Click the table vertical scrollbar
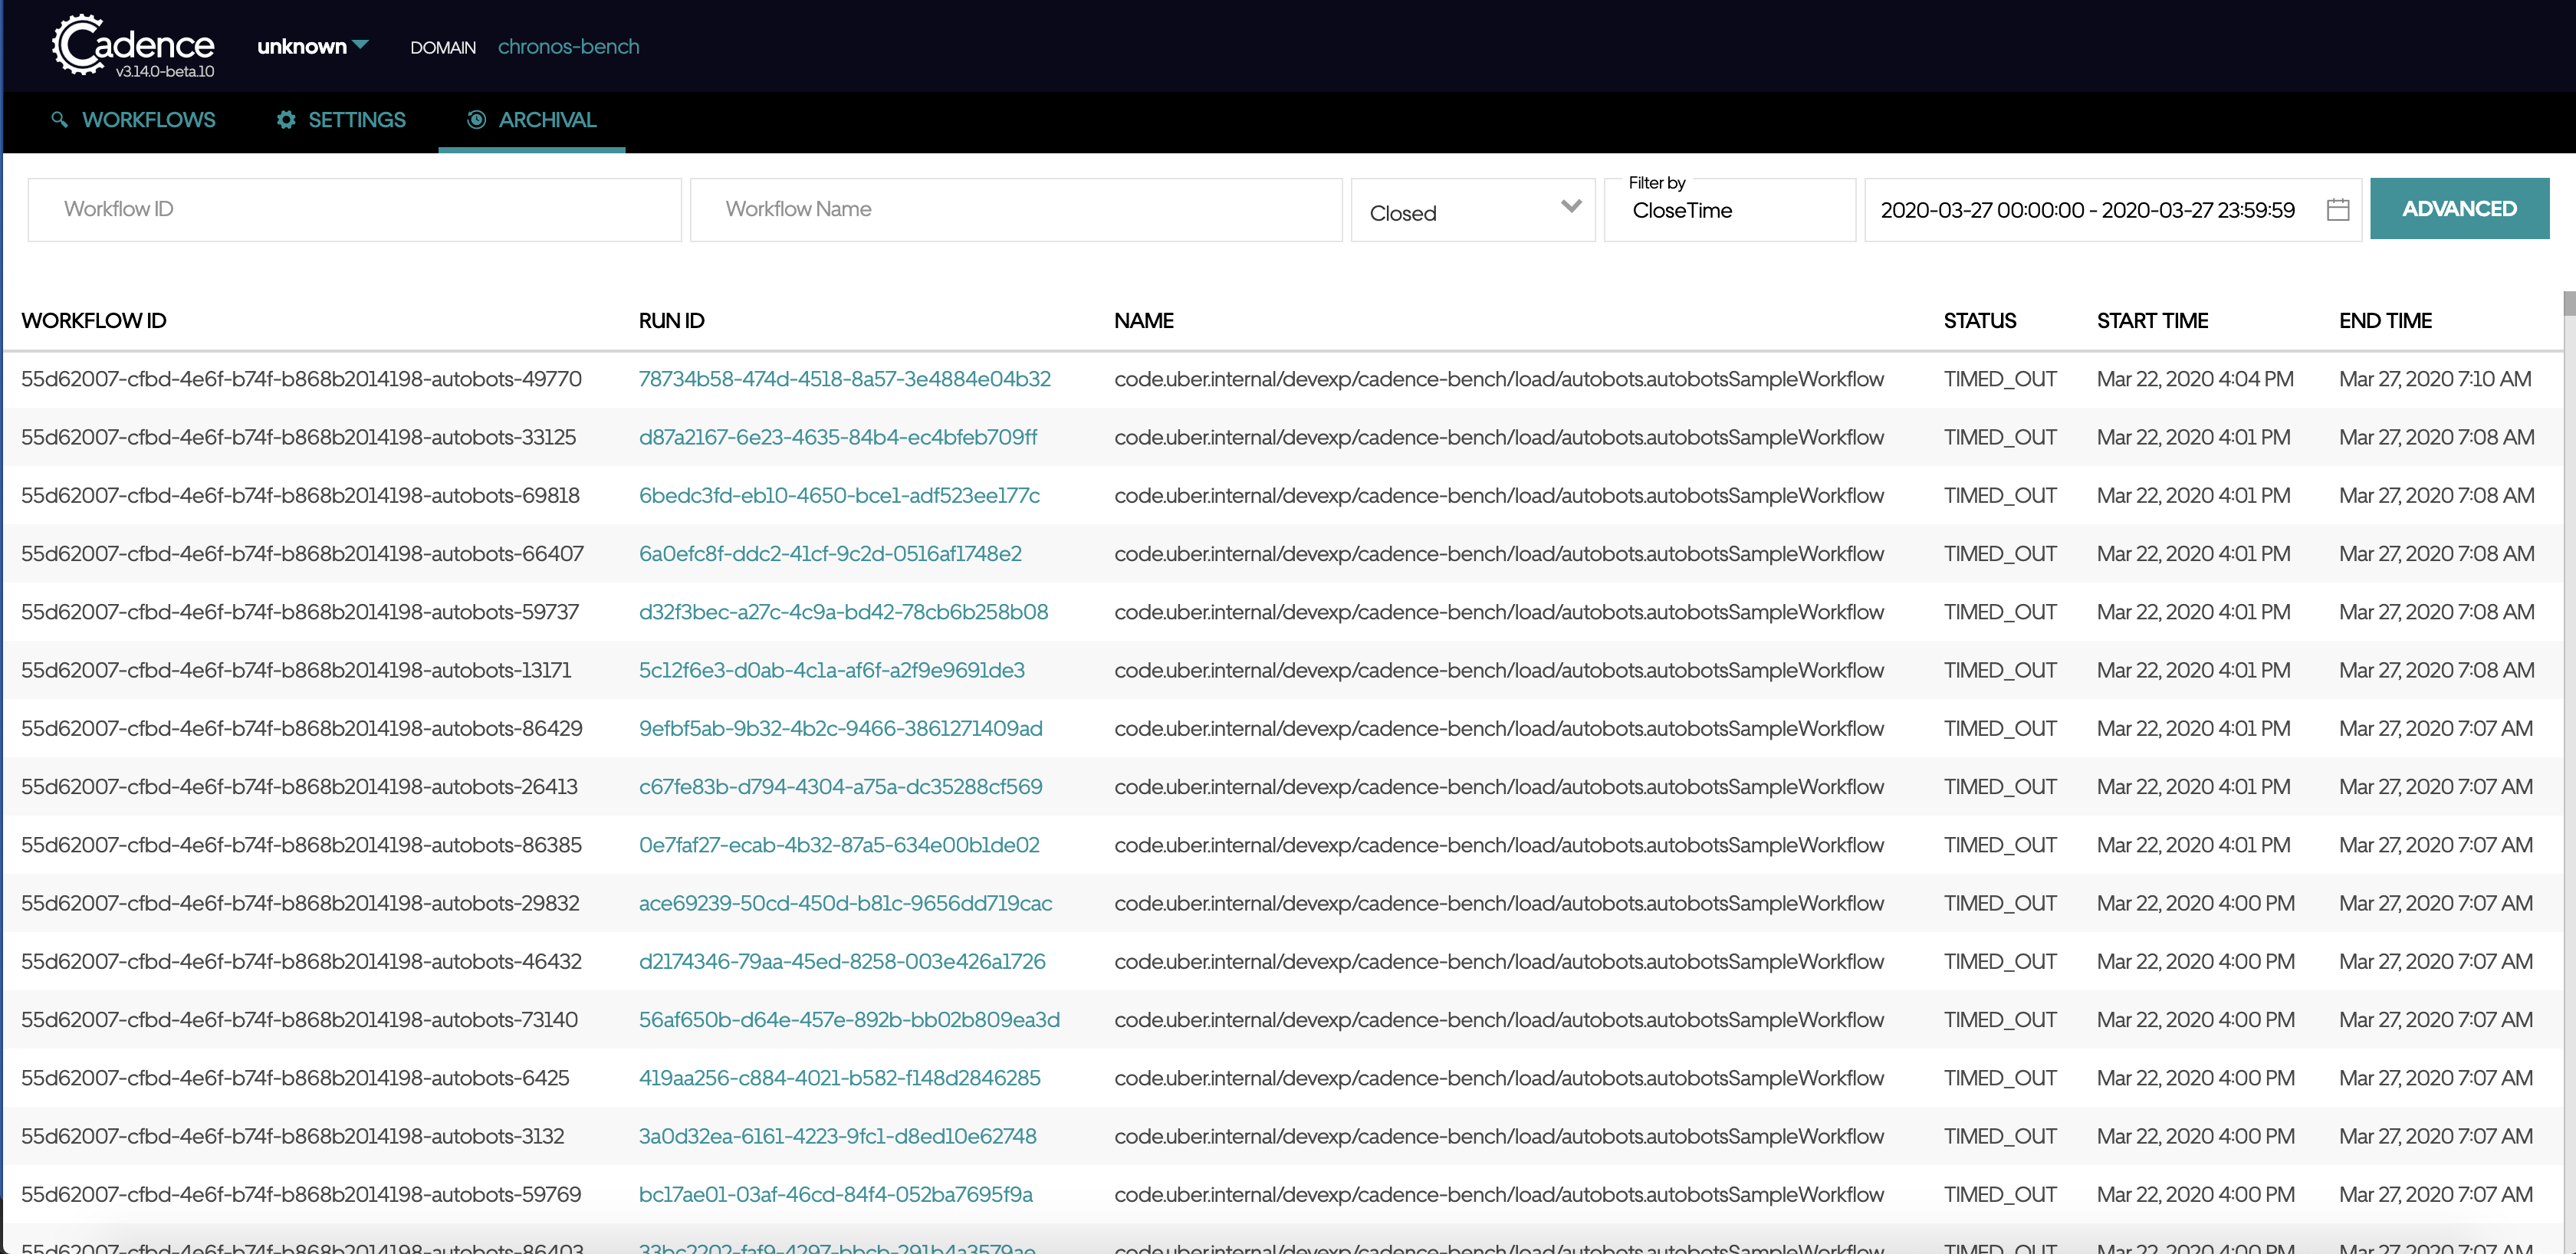This screenshot has width=2576, height=1254. point(2568,305)
